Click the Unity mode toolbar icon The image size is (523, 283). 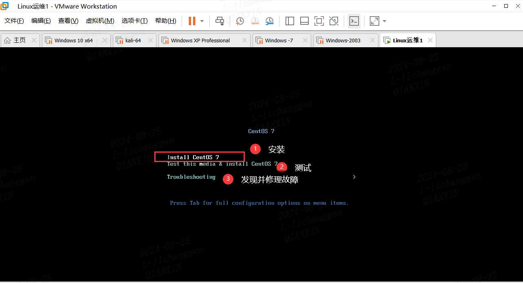334,21
